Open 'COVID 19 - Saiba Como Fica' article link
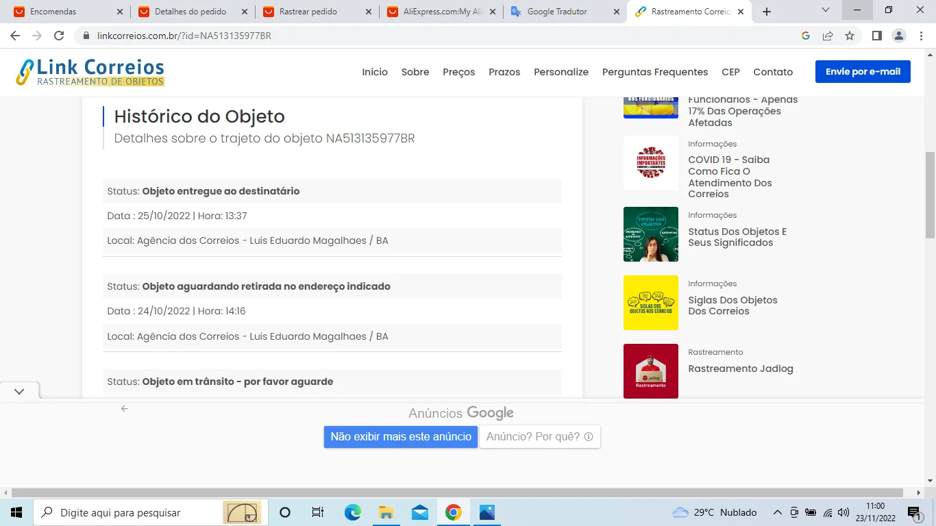This screenshot has height=526, width=936. [x=729, y=177]
